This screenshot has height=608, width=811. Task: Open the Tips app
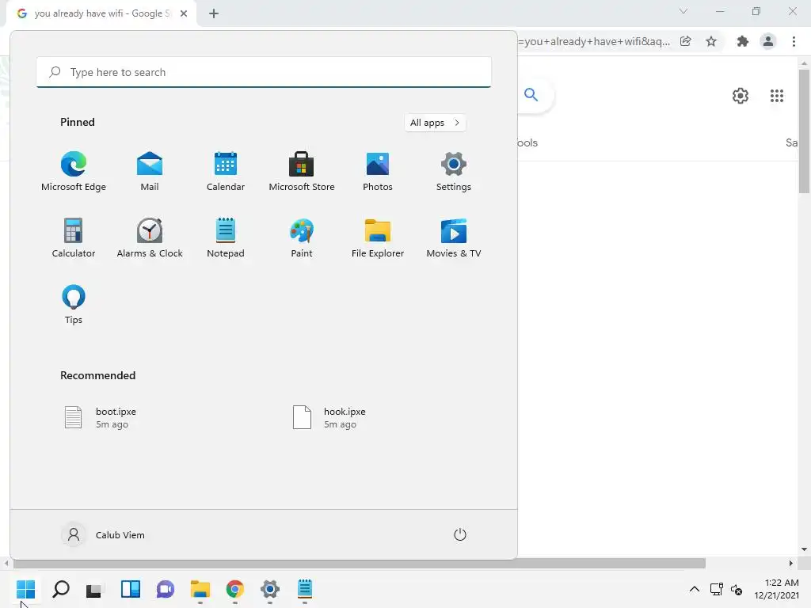coord(74,304)
